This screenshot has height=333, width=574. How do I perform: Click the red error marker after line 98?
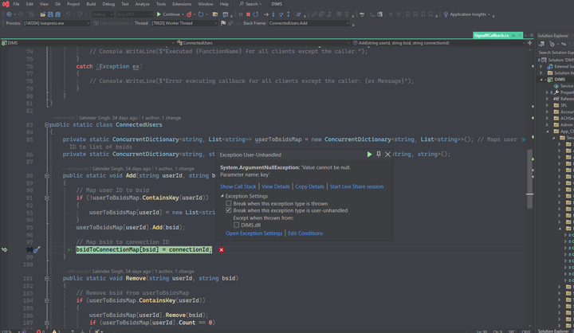222,249
